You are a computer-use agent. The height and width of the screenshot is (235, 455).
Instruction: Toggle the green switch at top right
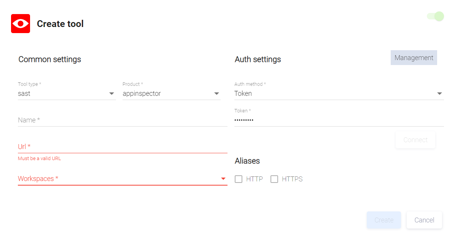436,16
